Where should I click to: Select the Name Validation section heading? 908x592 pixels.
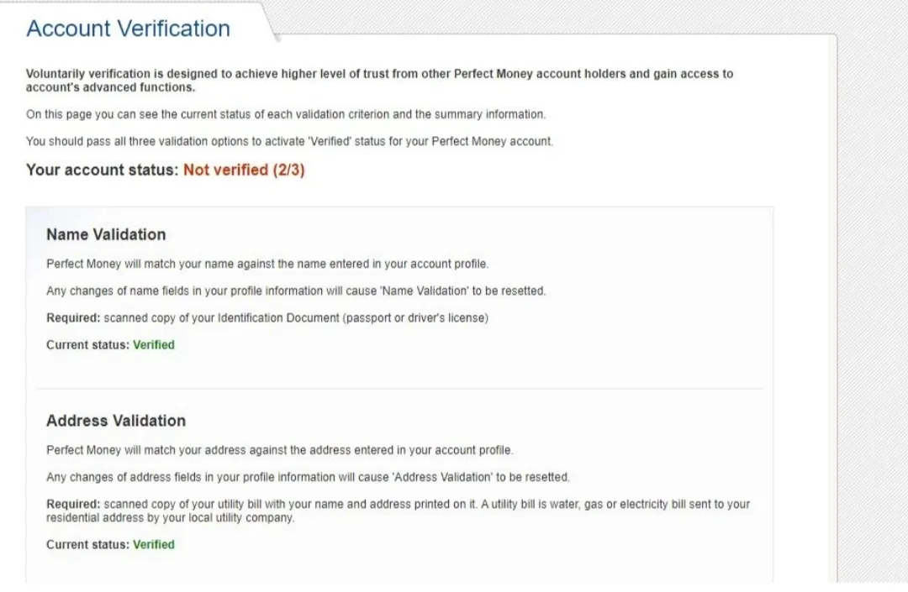(106, 234)
